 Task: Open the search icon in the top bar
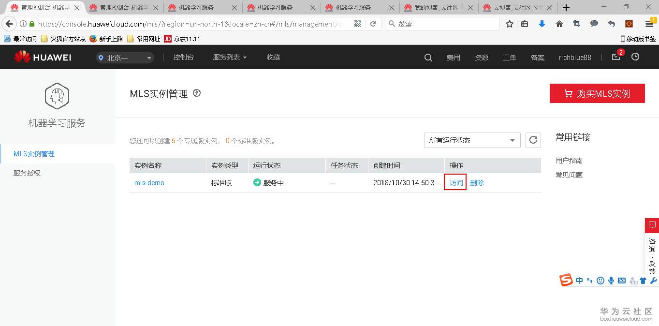click(427, 57)
